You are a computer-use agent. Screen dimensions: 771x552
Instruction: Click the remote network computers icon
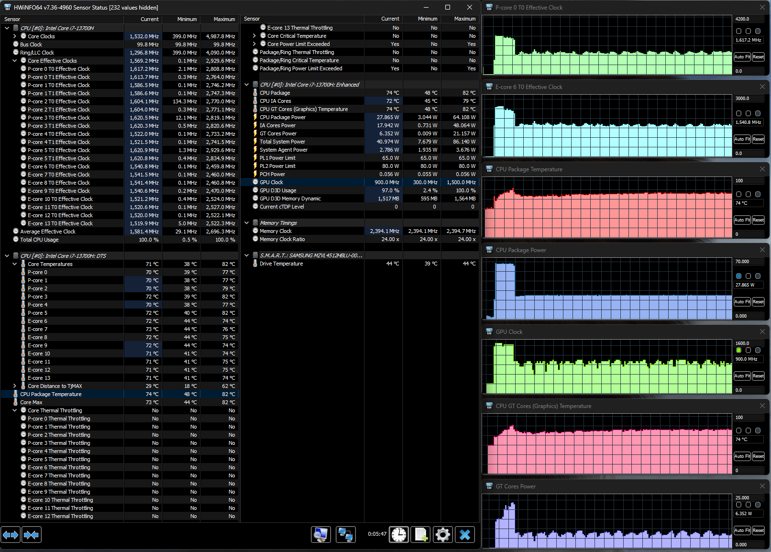coord(345,534)
